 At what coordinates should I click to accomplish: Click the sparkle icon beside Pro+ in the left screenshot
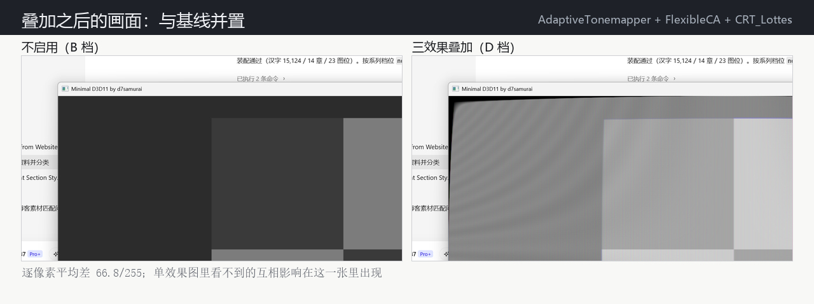(x=55, y=254)
